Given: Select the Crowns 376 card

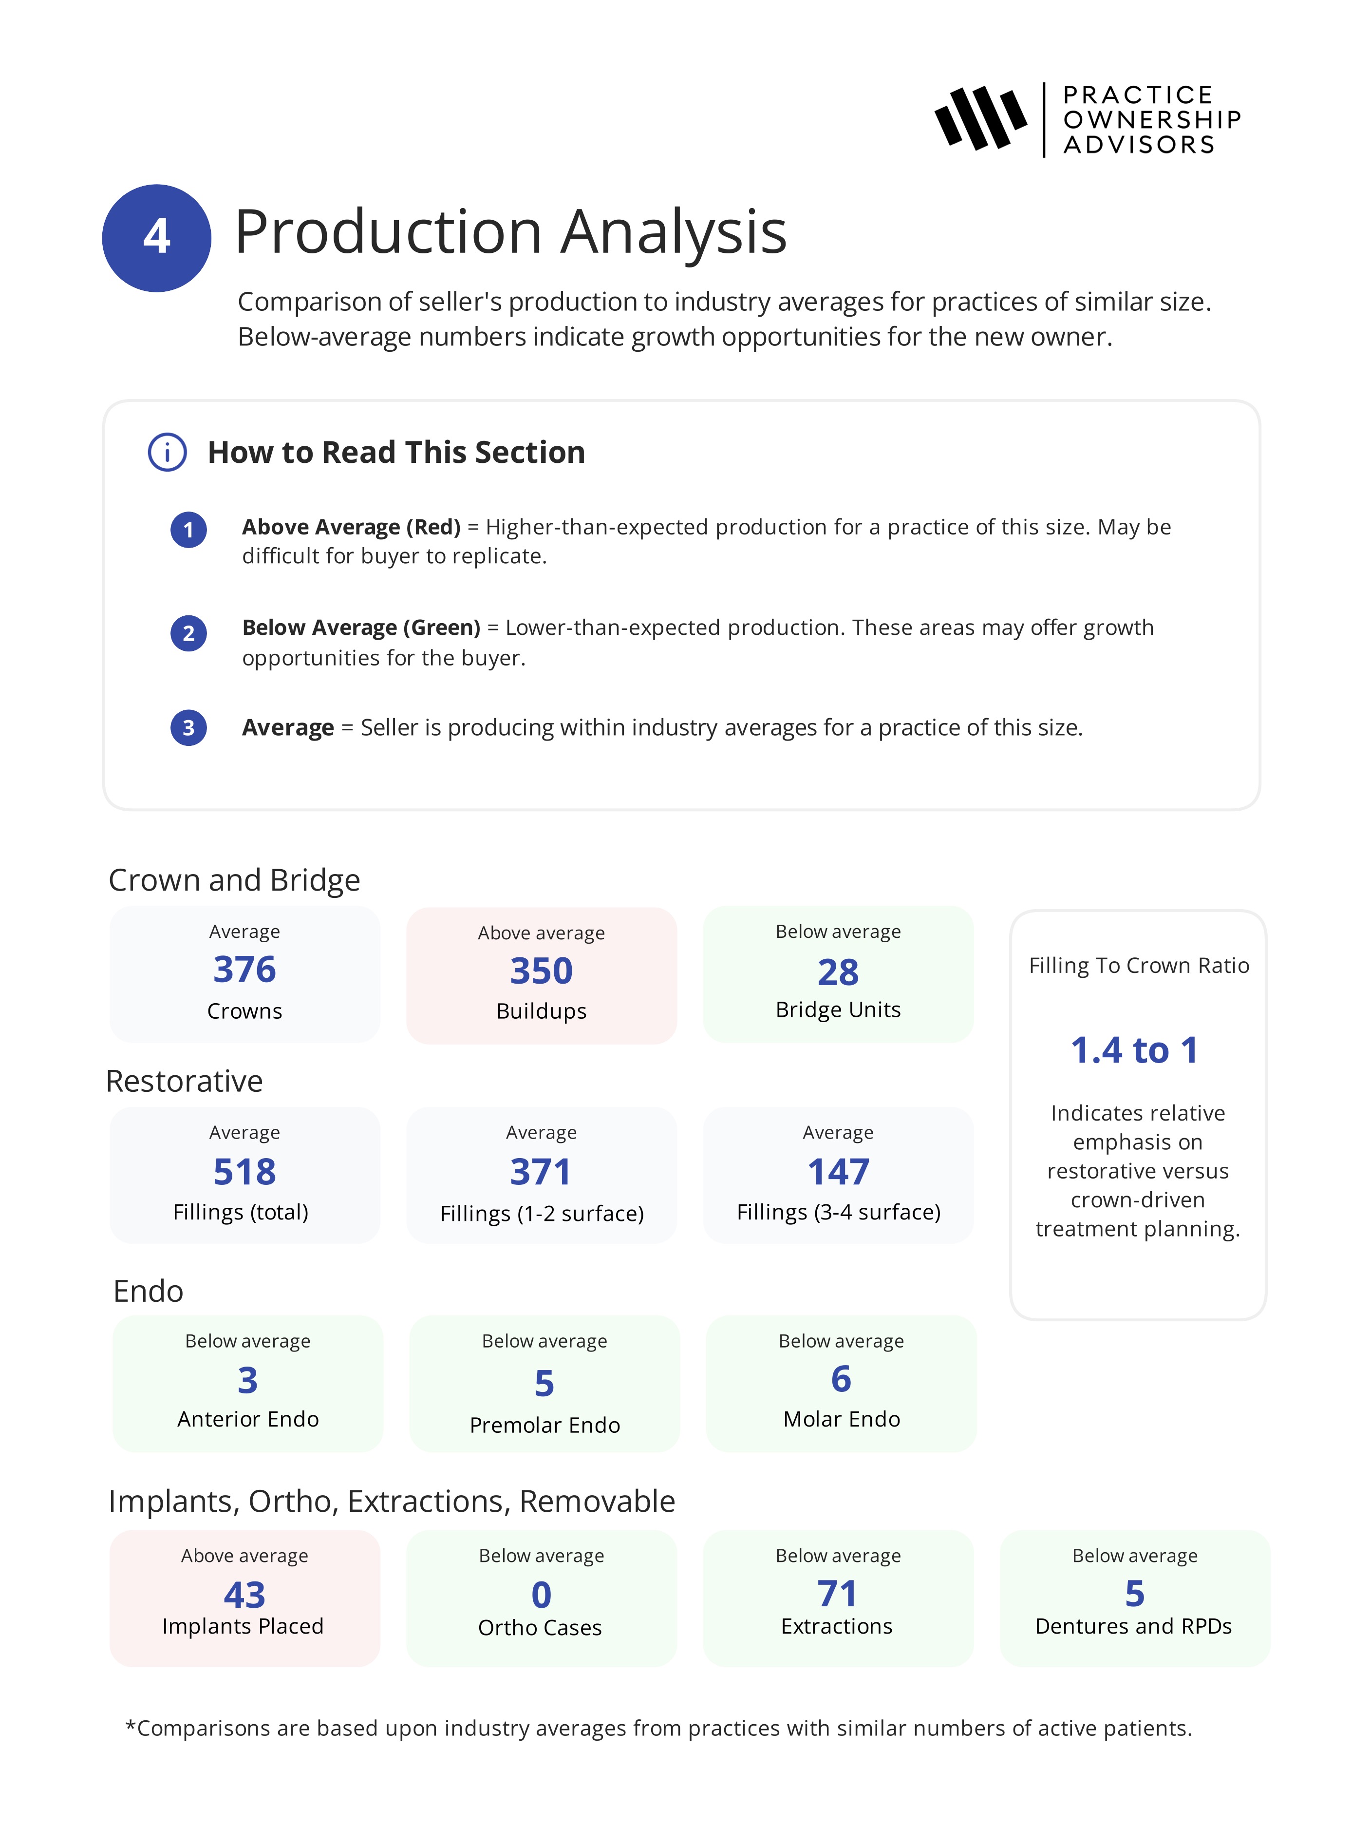Looking at the screenshot, I should point(244,974).
